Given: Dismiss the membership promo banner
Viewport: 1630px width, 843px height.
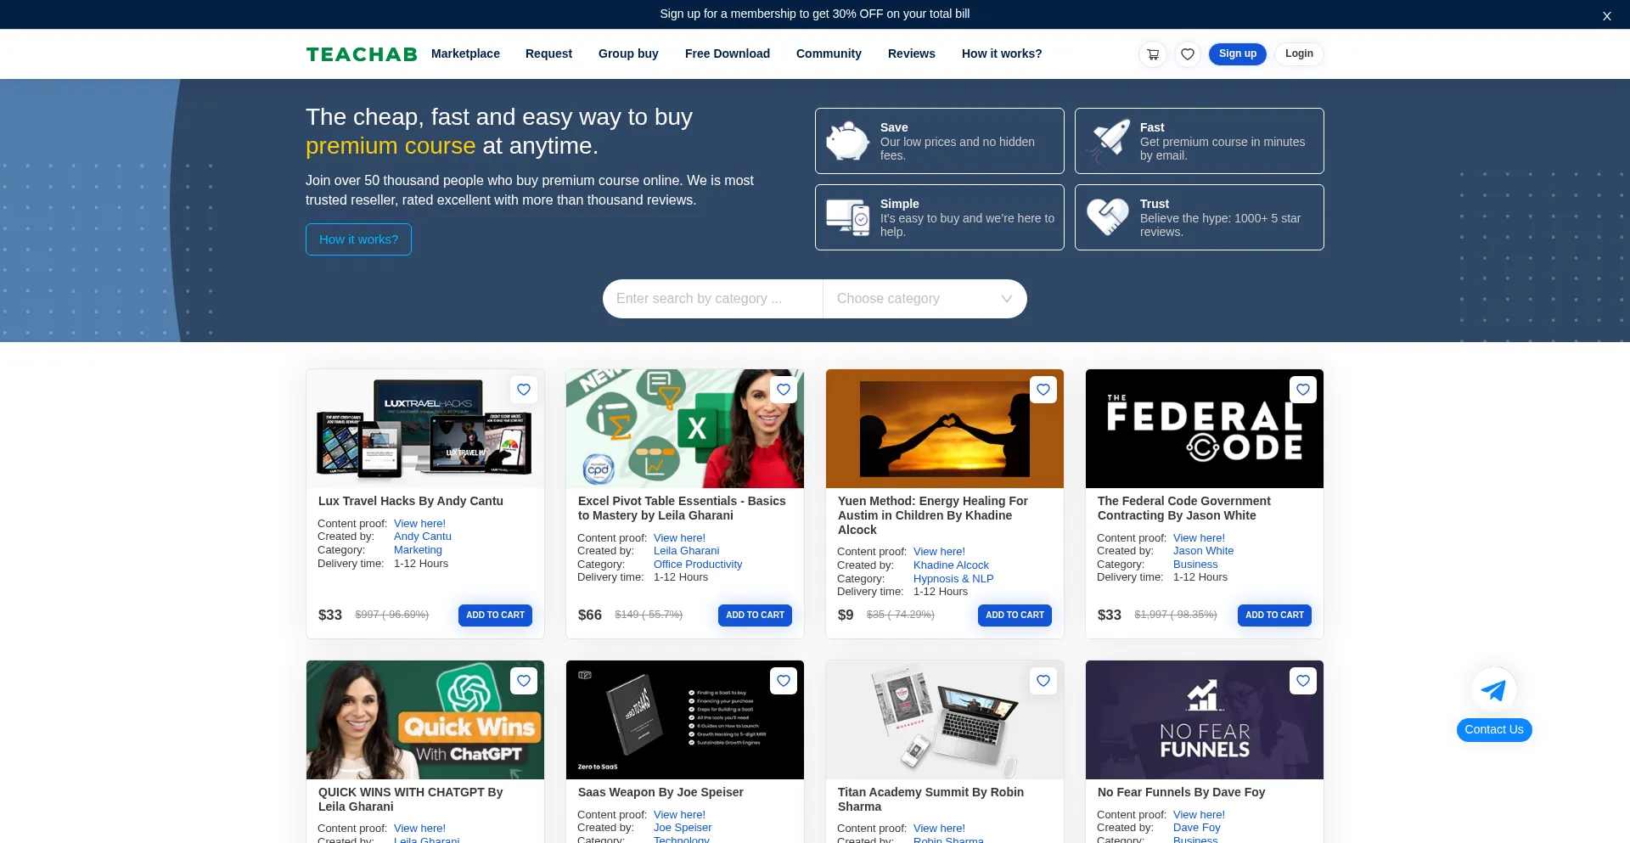Looking at the screenshot, I should [x=1606, y=16].
